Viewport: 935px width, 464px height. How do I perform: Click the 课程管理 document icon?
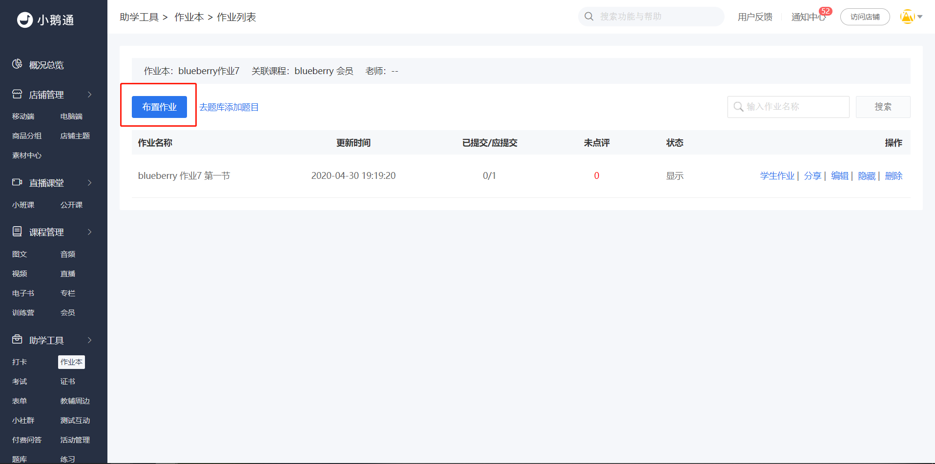pyautogui.click(x=17, y=232)
